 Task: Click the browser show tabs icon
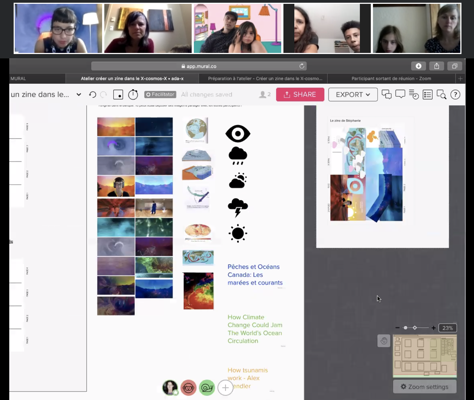point(455,66)
